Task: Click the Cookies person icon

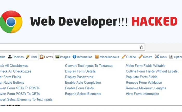Action: (10, 57)
